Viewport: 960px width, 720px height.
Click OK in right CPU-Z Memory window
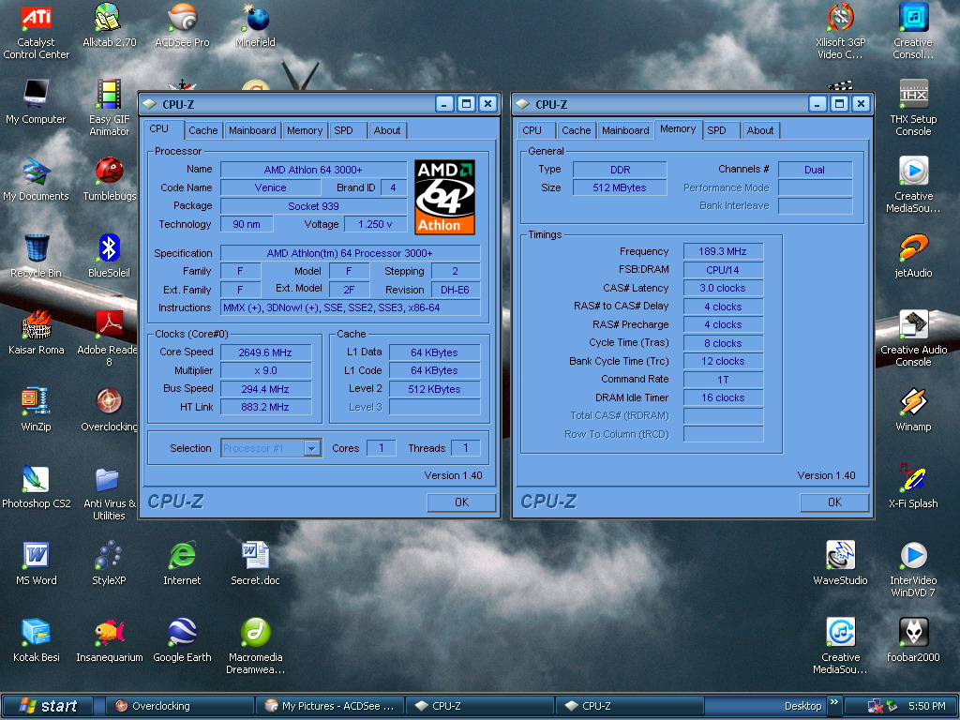coord(834,502)
